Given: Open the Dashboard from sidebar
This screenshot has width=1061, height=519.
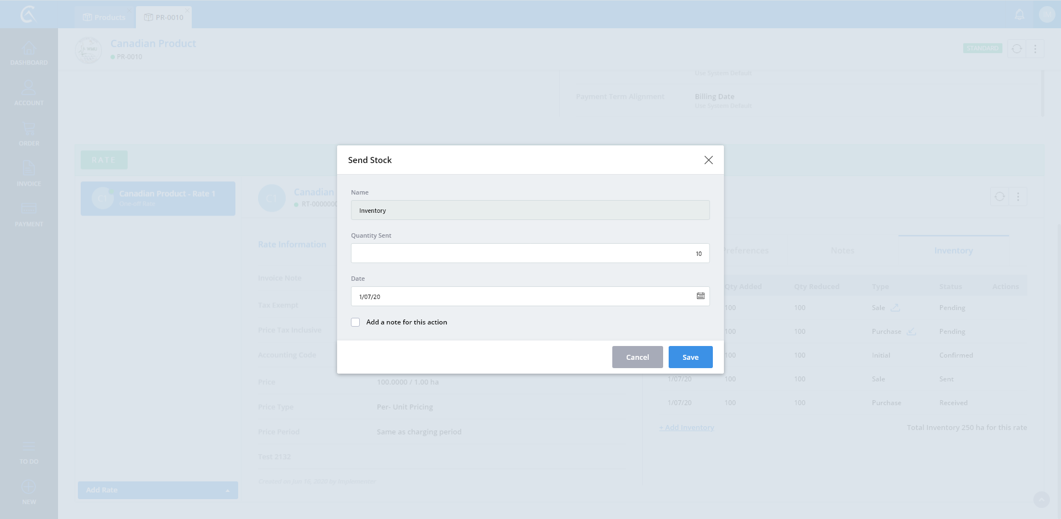Looking at the screenshot, I should 29,53.
